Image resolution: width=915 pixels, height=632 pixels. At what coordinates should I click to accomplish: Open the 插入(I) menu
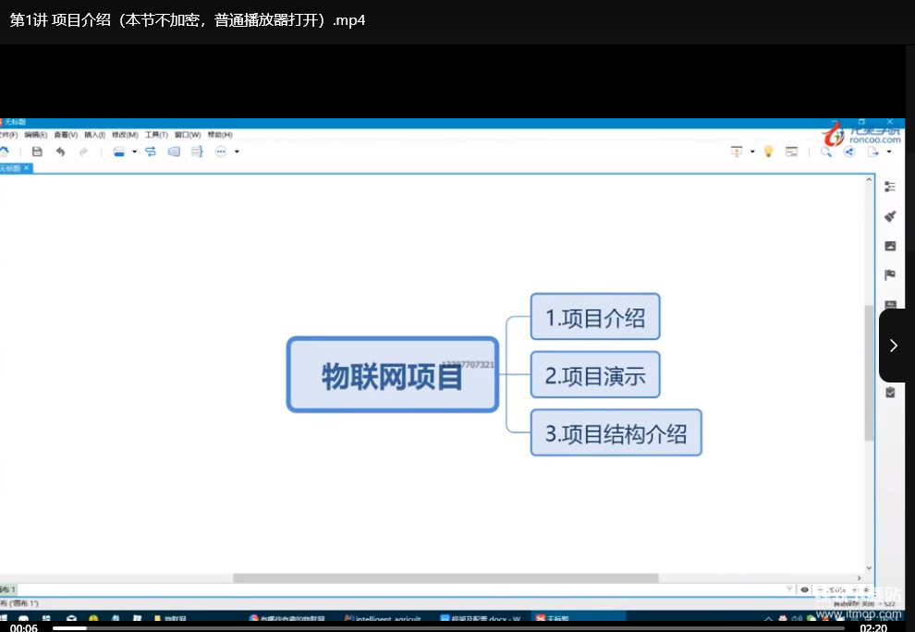94,135
